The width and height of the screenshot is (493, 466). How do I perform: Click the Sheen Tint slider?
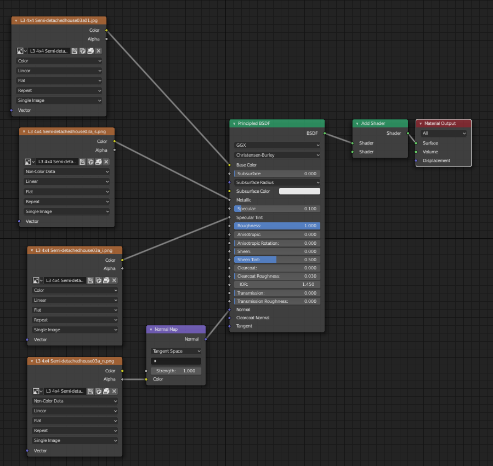coord(277,260)
